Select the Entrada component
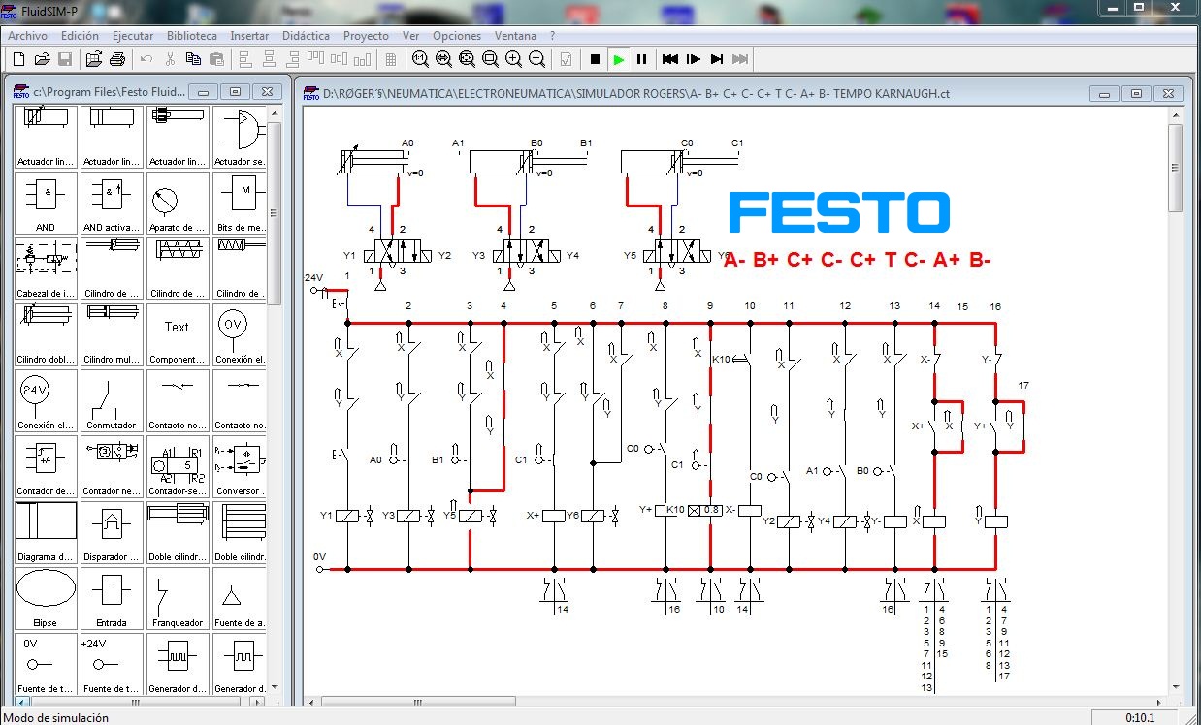Image resolution: width=1201 pixels, height=725 pixels. click(x=112, y=598)
